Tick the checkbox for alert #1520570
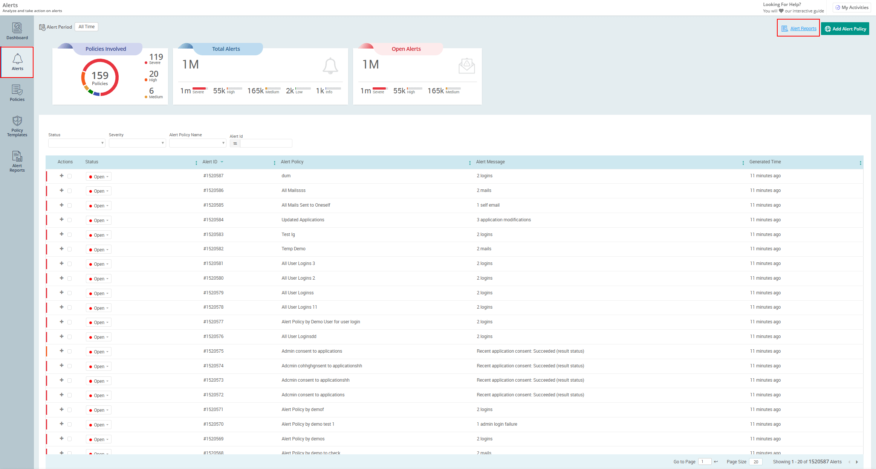The height and width of the screenshot is (469, 876). pos(69,424)
